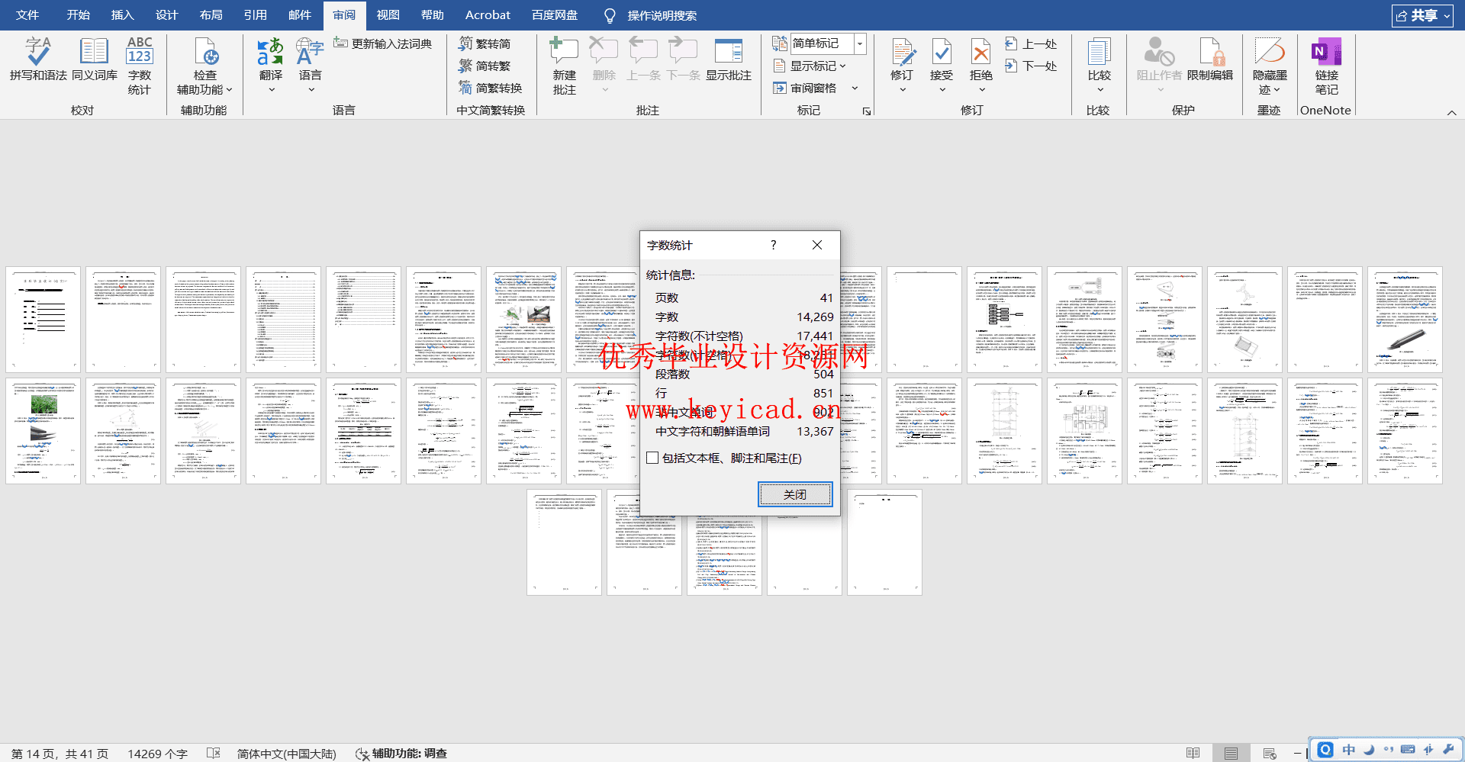Click the Share (共享) button
The height and width of the screenshot is (762, 1465).
[x=1422, y=15]
